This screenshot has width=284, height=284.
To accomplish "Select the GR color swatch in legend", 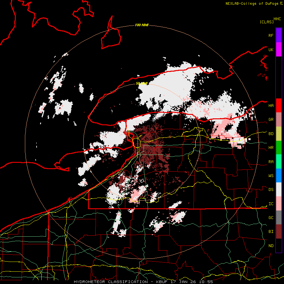I will [x=279, y=120].
